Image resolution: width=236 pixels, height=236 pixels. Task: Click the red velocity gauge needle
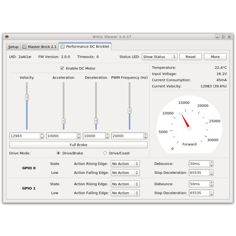pyautogui.click(x=185, y=121)
